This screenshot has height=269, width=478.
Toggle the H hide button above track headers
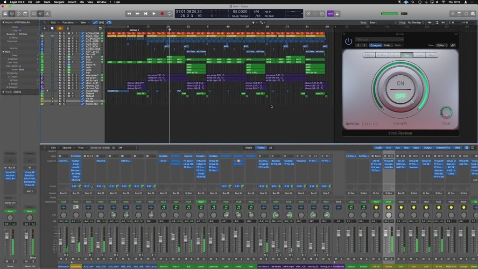click(60, 28)
